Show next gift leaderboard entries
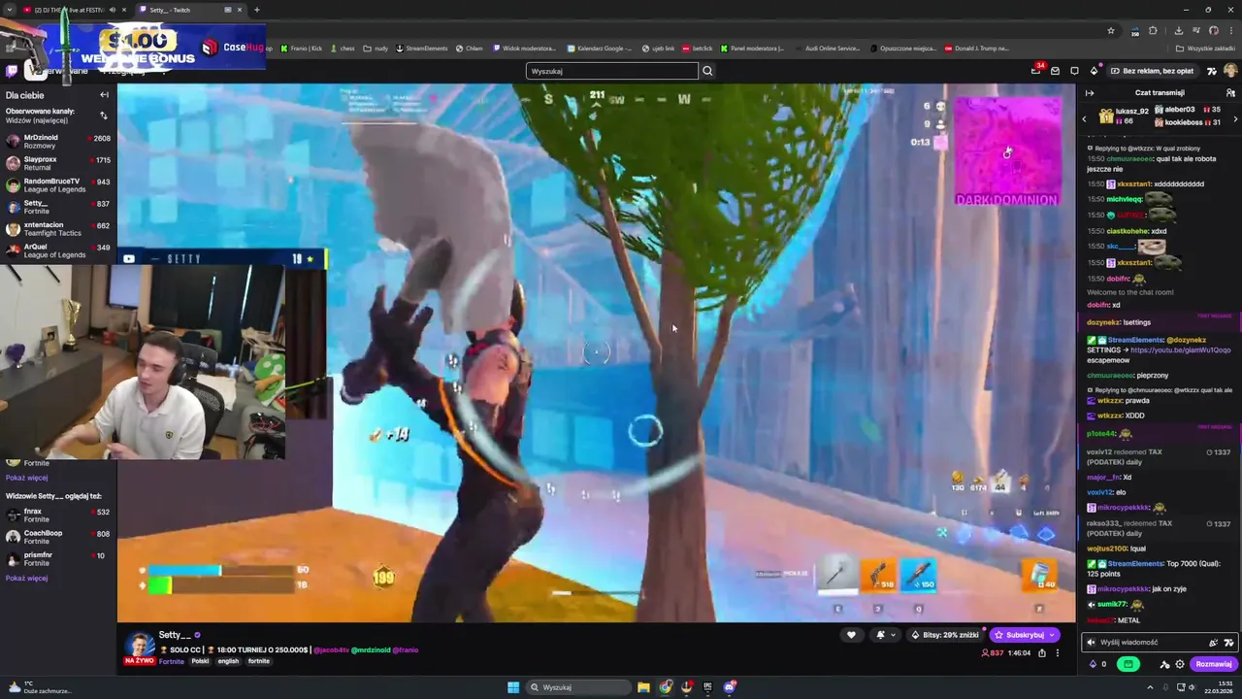1242x699 pixels. pyautogui.click(x=1235, y=118)
